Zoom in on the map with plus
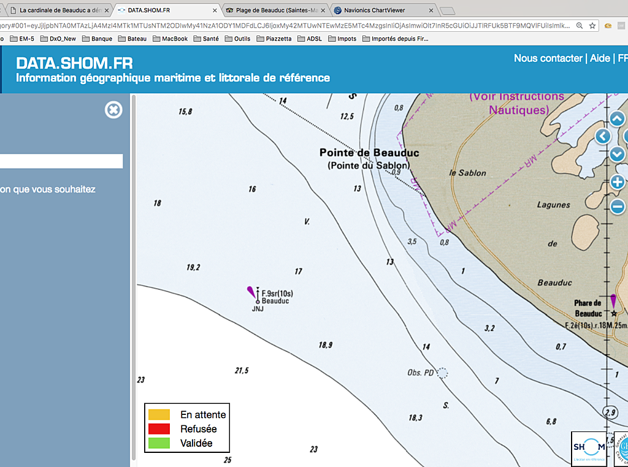The width and height of the screenshot is (628, 467). coord(617,182)
